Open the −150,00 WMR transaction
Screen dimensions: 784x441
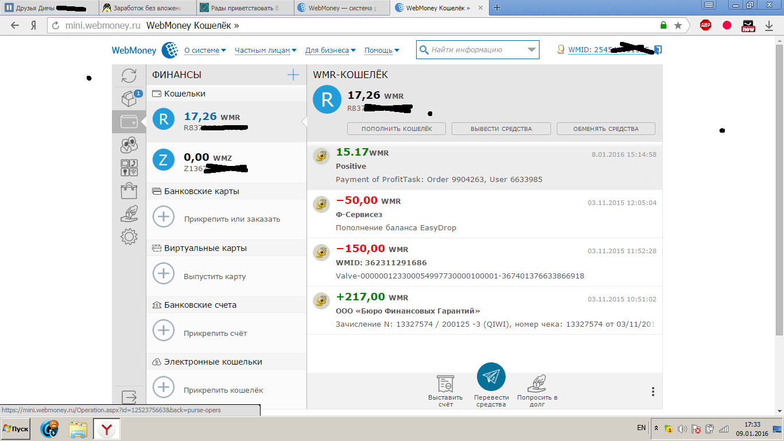(484, 262)
